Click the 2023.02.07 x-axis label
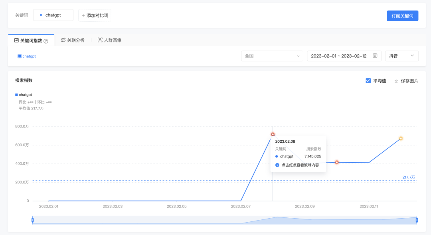 pos(241,206)
